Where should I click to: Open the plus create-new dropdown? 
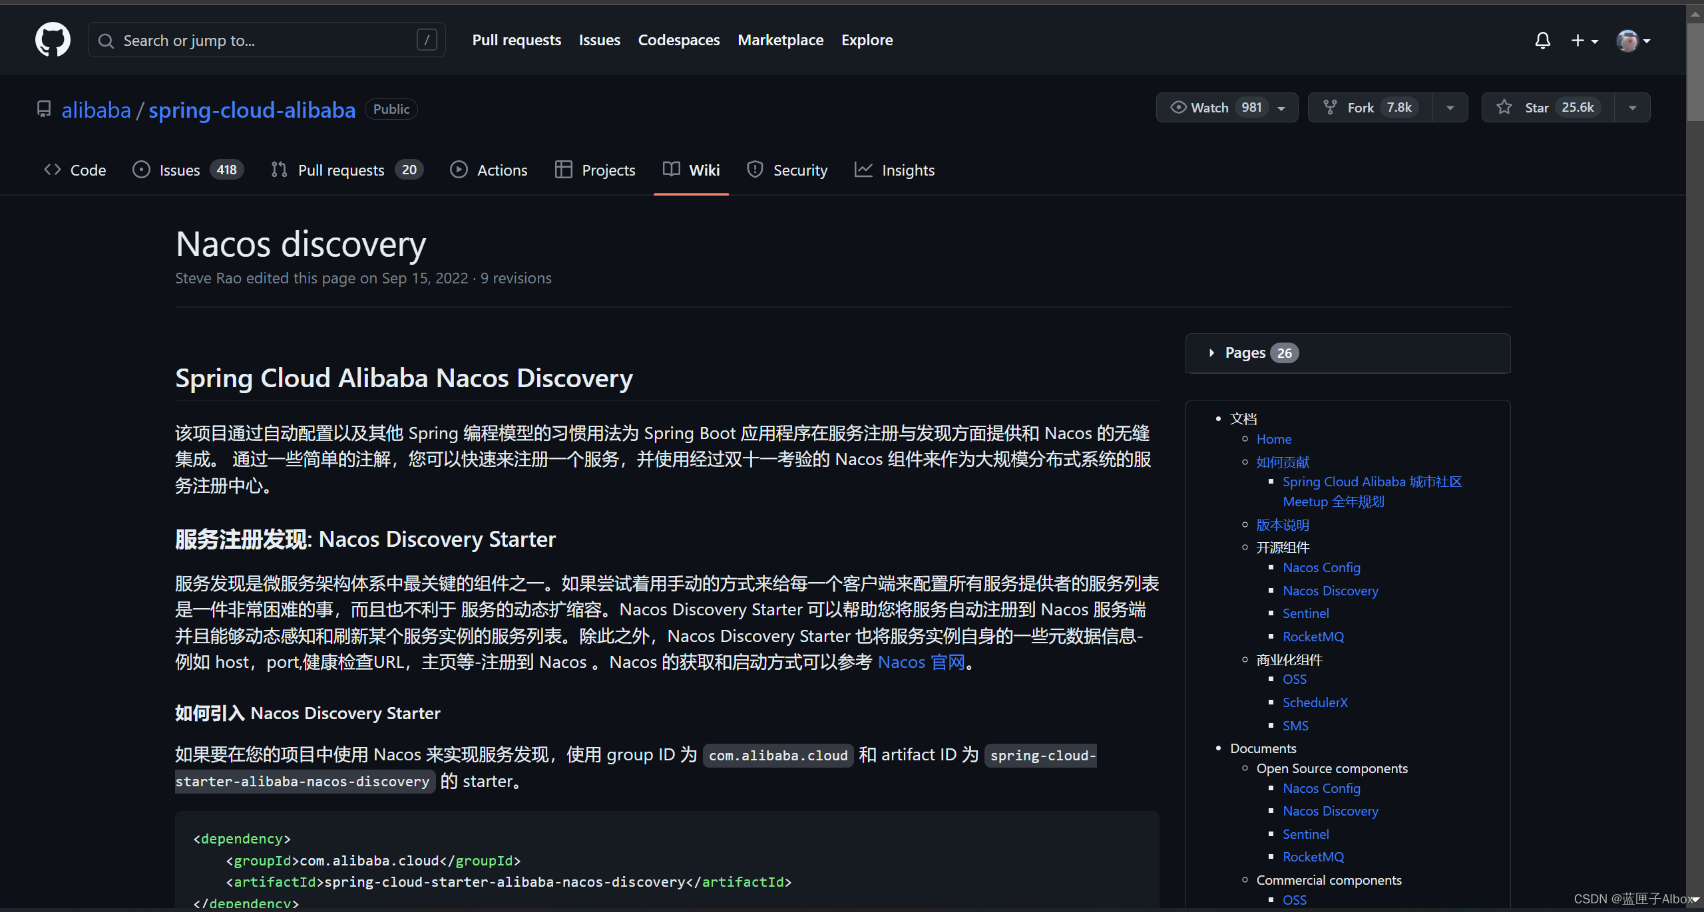1584,41
